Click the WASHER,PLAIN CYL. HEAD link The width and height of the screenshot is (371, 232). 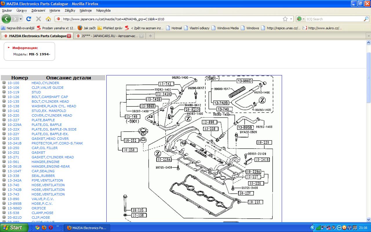point(54,106)
